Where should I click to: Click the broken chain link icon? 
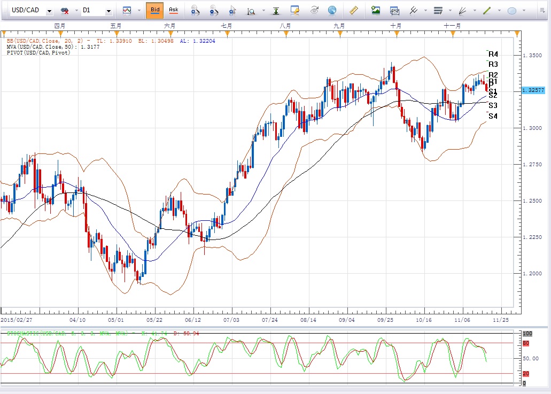(65, 11)
